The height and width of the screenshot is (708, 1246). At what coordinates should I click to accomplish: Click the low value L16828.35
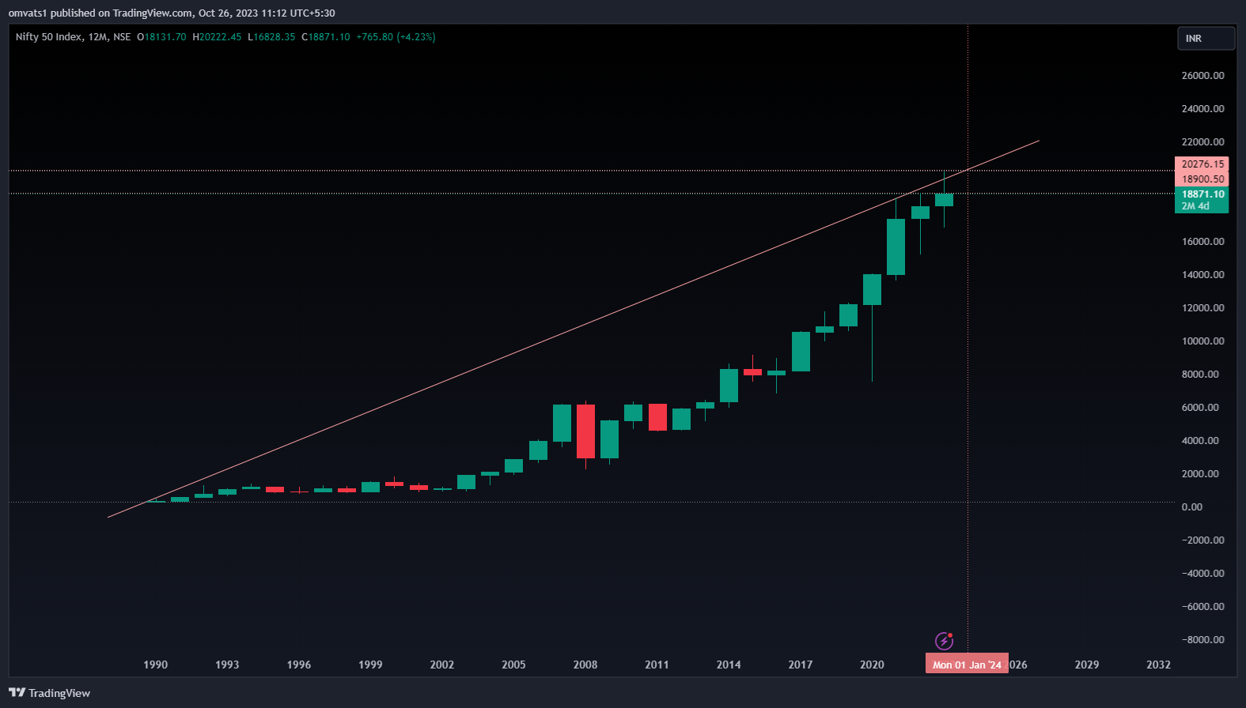click(271, 37)
